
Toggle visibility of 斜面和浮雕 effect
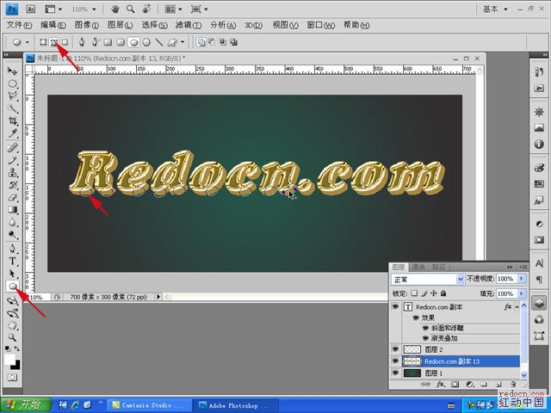425,328
